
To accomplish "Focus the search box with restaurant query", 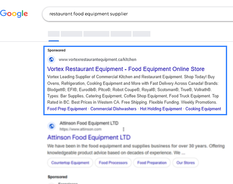I will [138, 14].
